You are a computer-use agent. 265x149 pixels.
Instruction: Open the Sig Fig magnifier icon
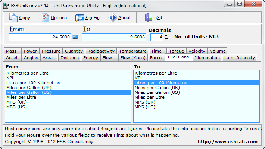(x=79, y=18)
